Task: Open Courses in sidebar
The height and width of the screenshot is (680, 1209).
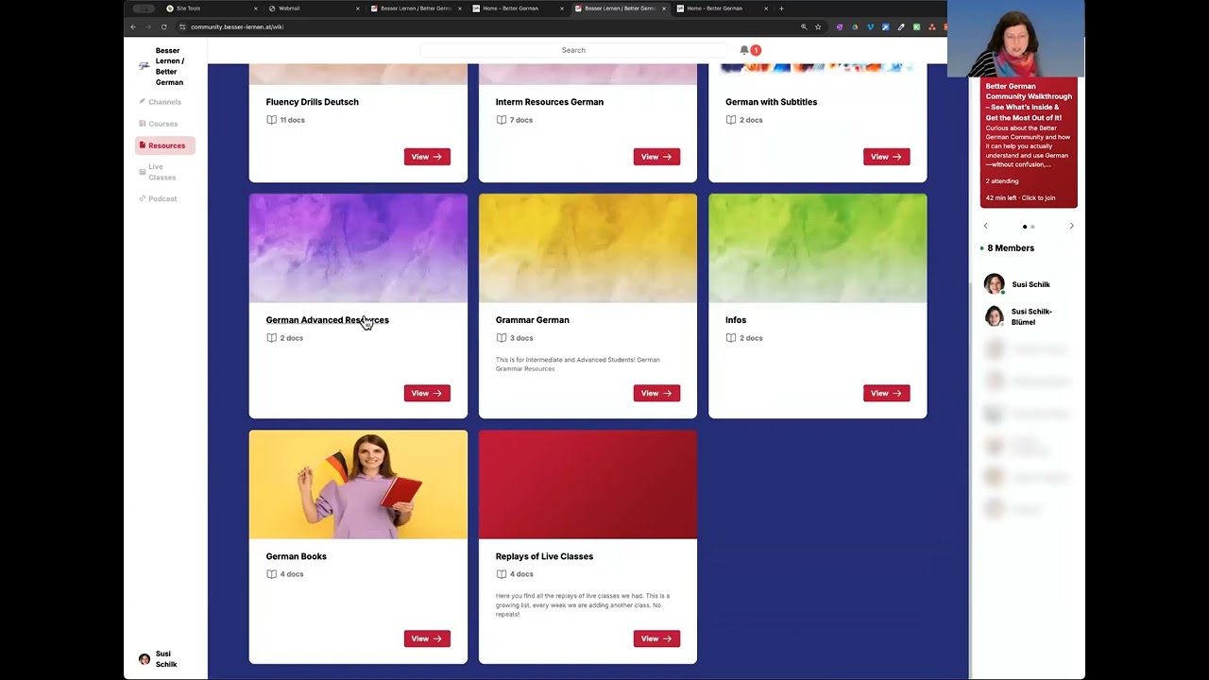Action: [x=162, y=124]
